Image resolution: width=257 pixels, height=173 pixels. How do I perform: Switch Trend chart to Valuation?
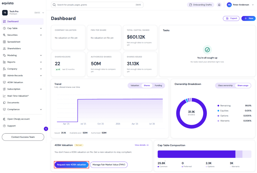[135, 86]
